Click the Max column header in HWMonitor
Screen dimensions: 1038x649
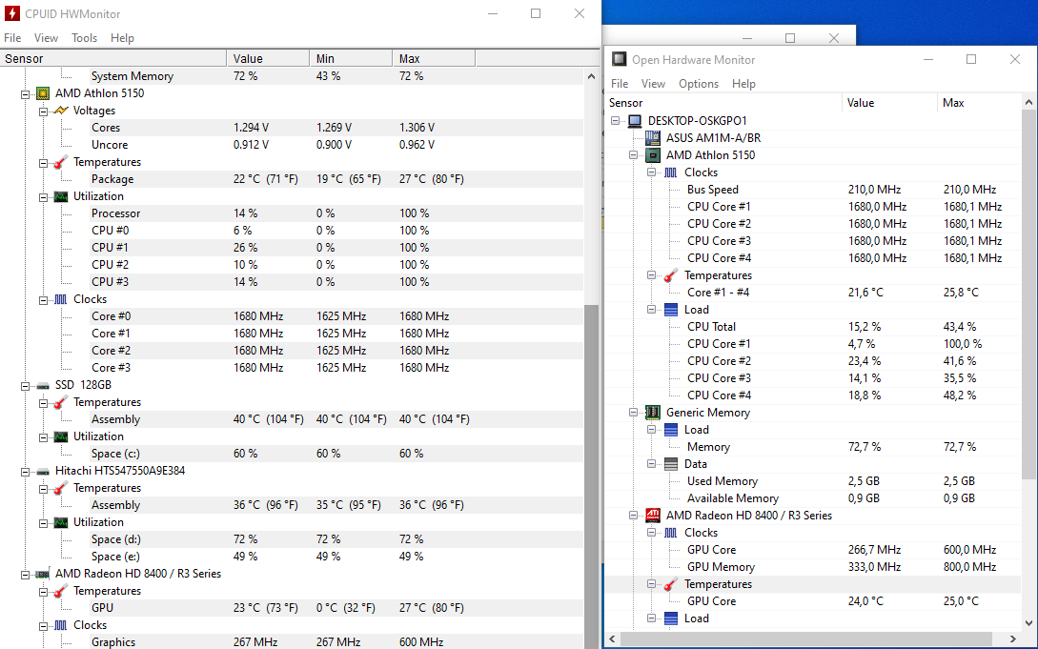[x=434, y=58]
